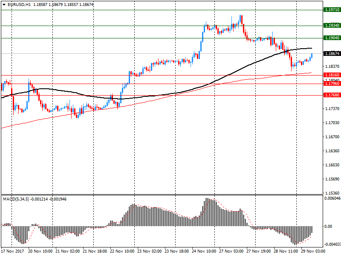Viewport: 341px width, 256px height.
Task: Click the 1.19340 green level label
Action: click(332, 26)
